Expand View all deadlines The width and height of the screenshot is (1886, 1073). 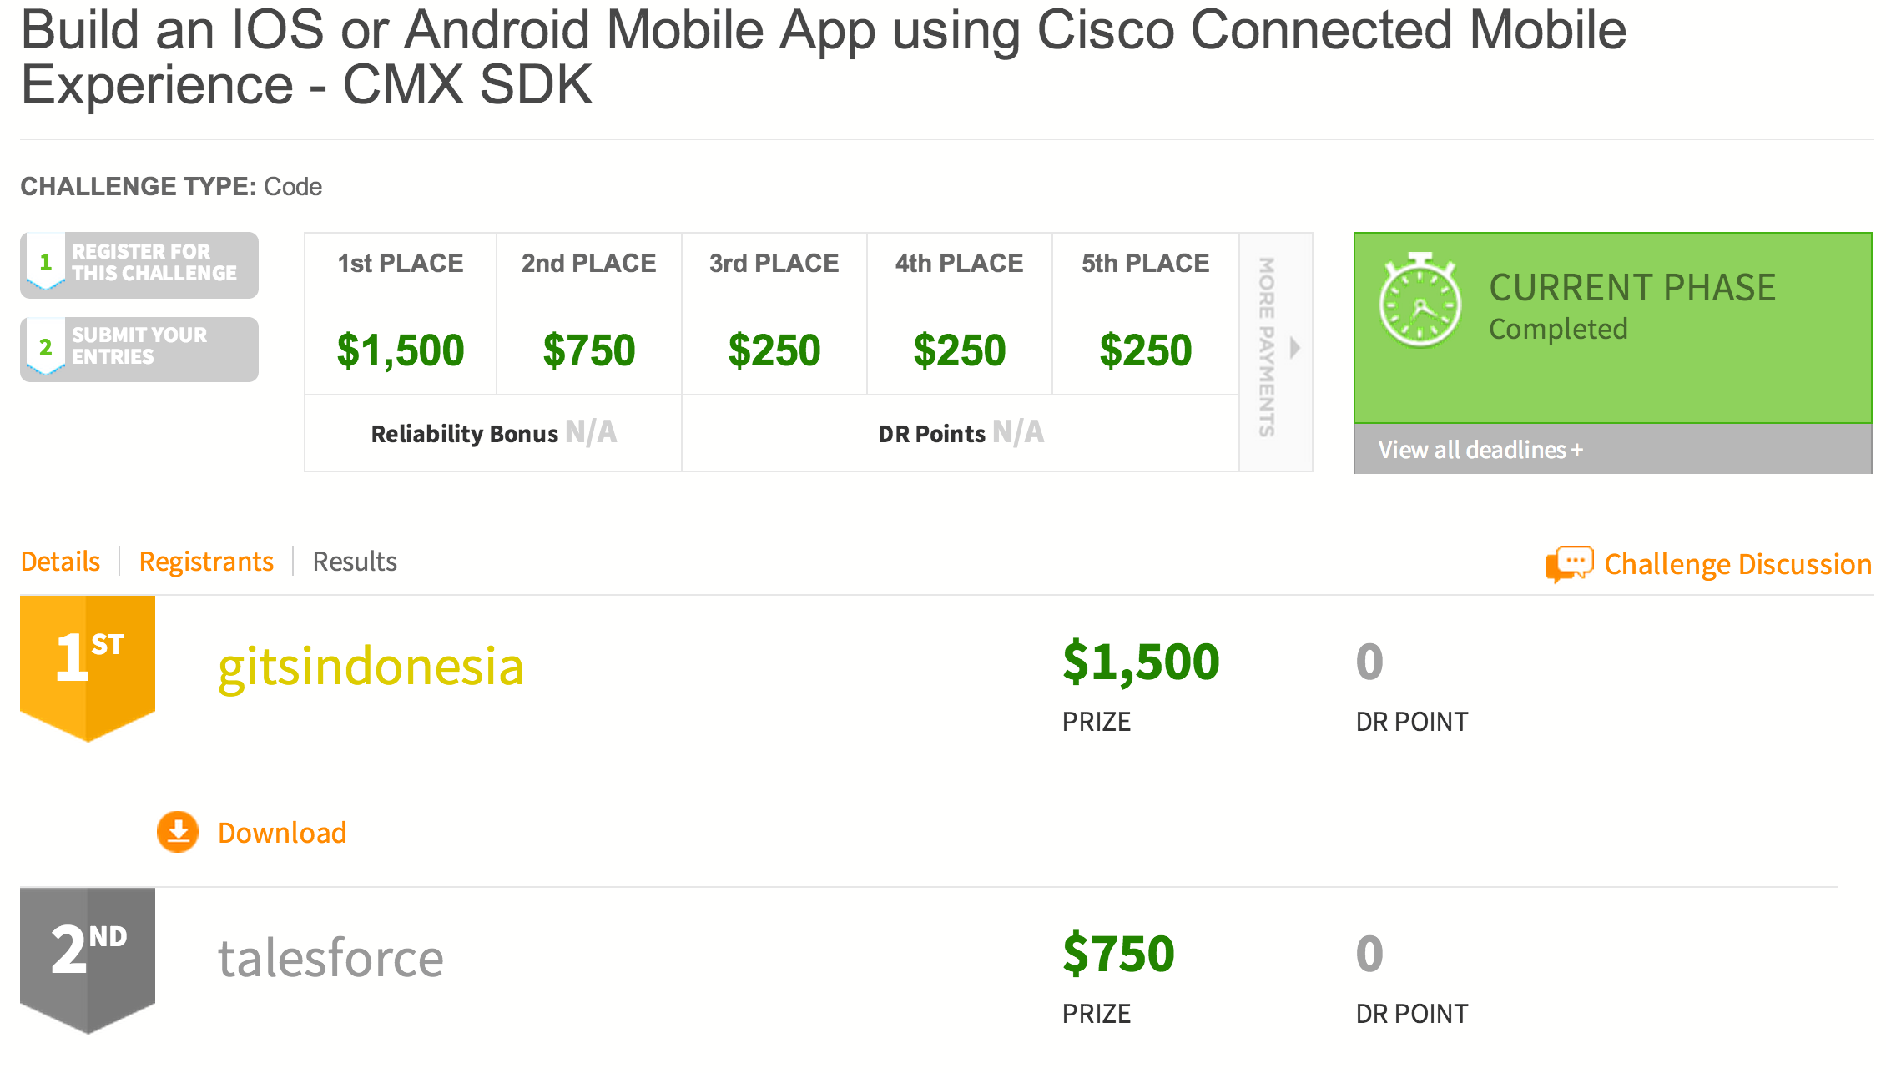(1480, 450)
